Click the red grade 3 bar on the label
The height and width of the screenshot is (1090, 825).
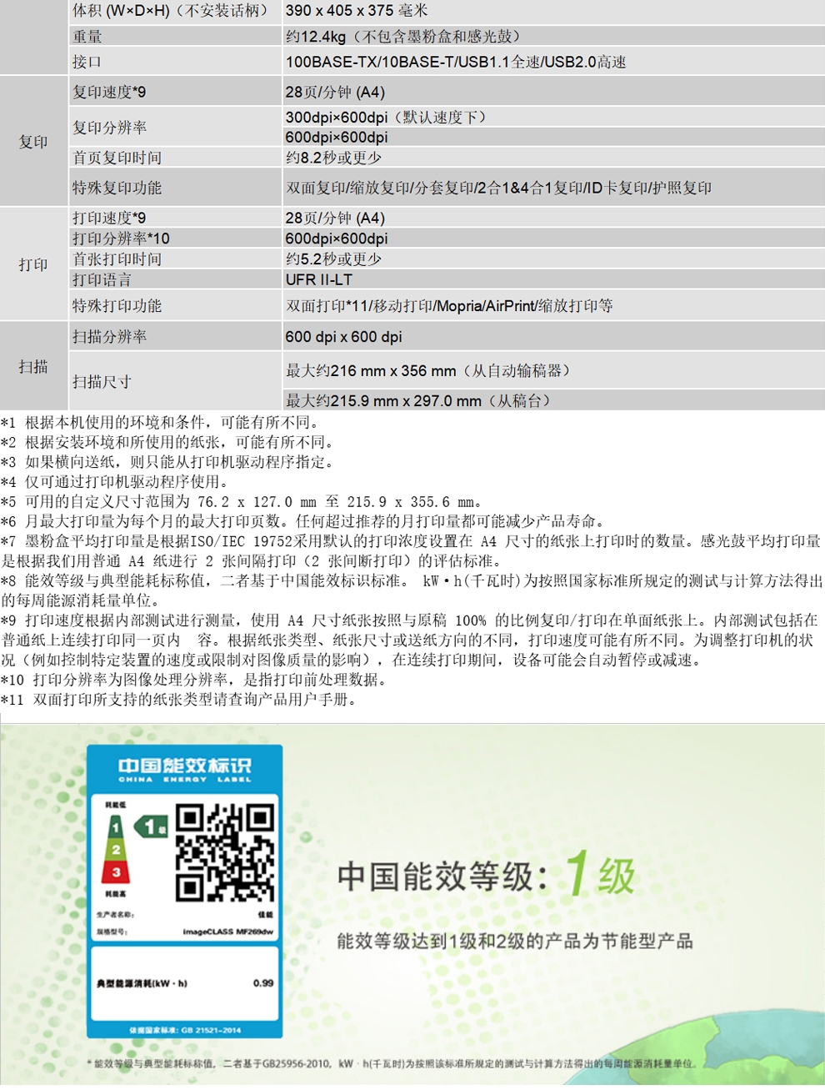[x=116, y=872]
